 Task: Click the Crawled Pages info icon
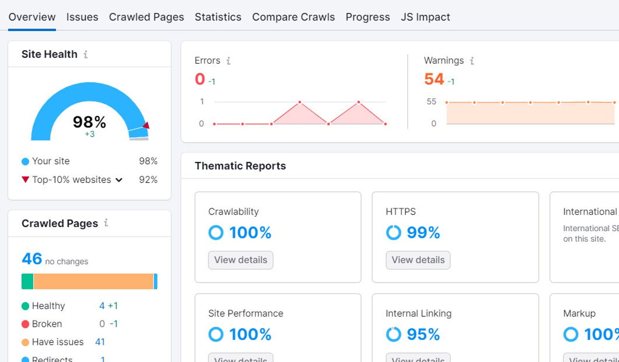pyautogui.click(x=106, y=223)
